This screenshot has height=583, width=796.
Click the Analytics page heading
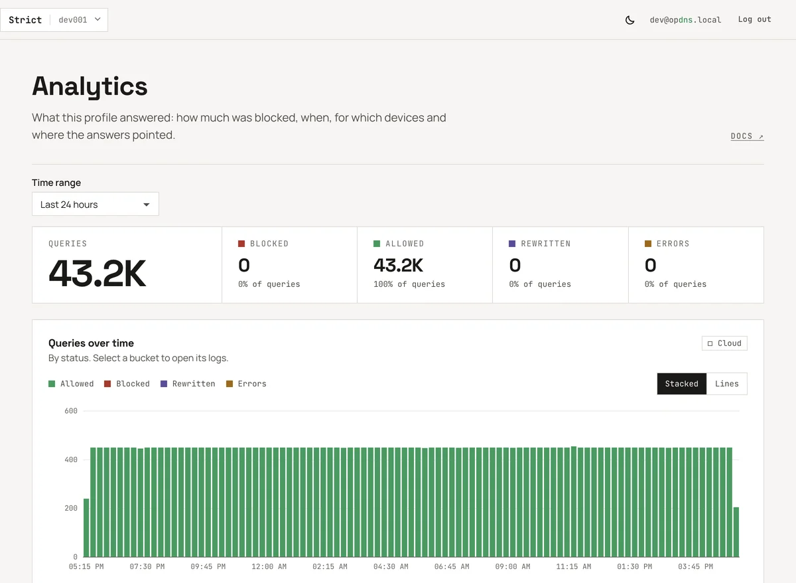[90, 86]
